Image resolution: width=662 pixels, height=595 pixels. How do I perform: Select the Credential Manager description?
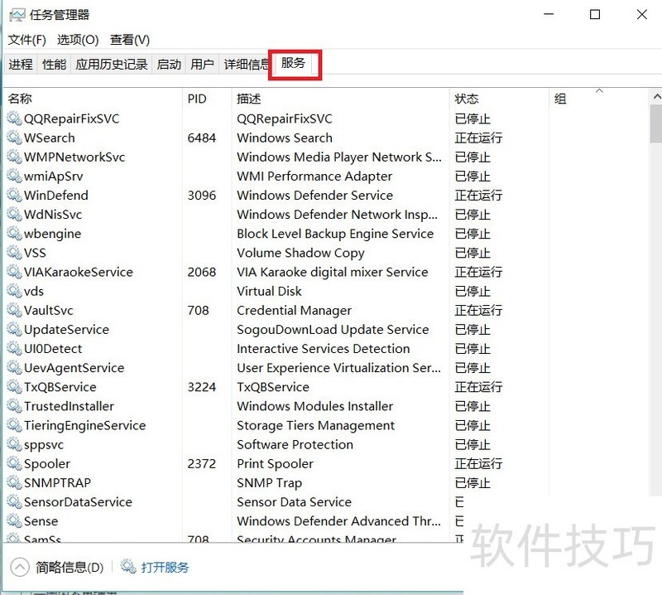pos(295,311)
